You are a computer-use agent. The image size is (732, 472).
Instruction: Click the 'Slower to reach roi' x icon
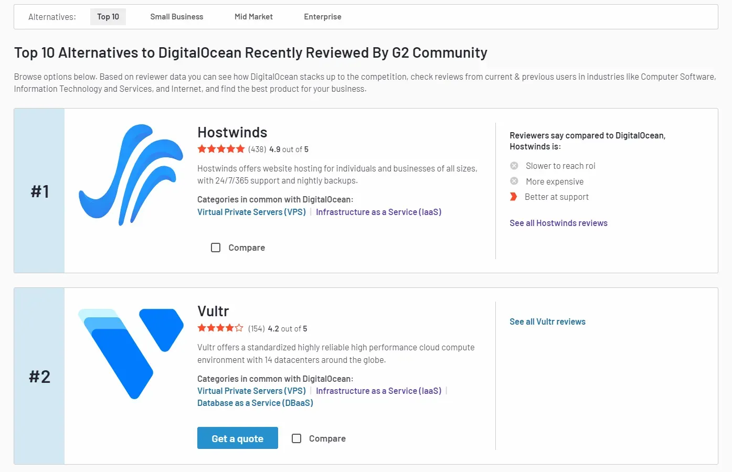tap(514, 166)
